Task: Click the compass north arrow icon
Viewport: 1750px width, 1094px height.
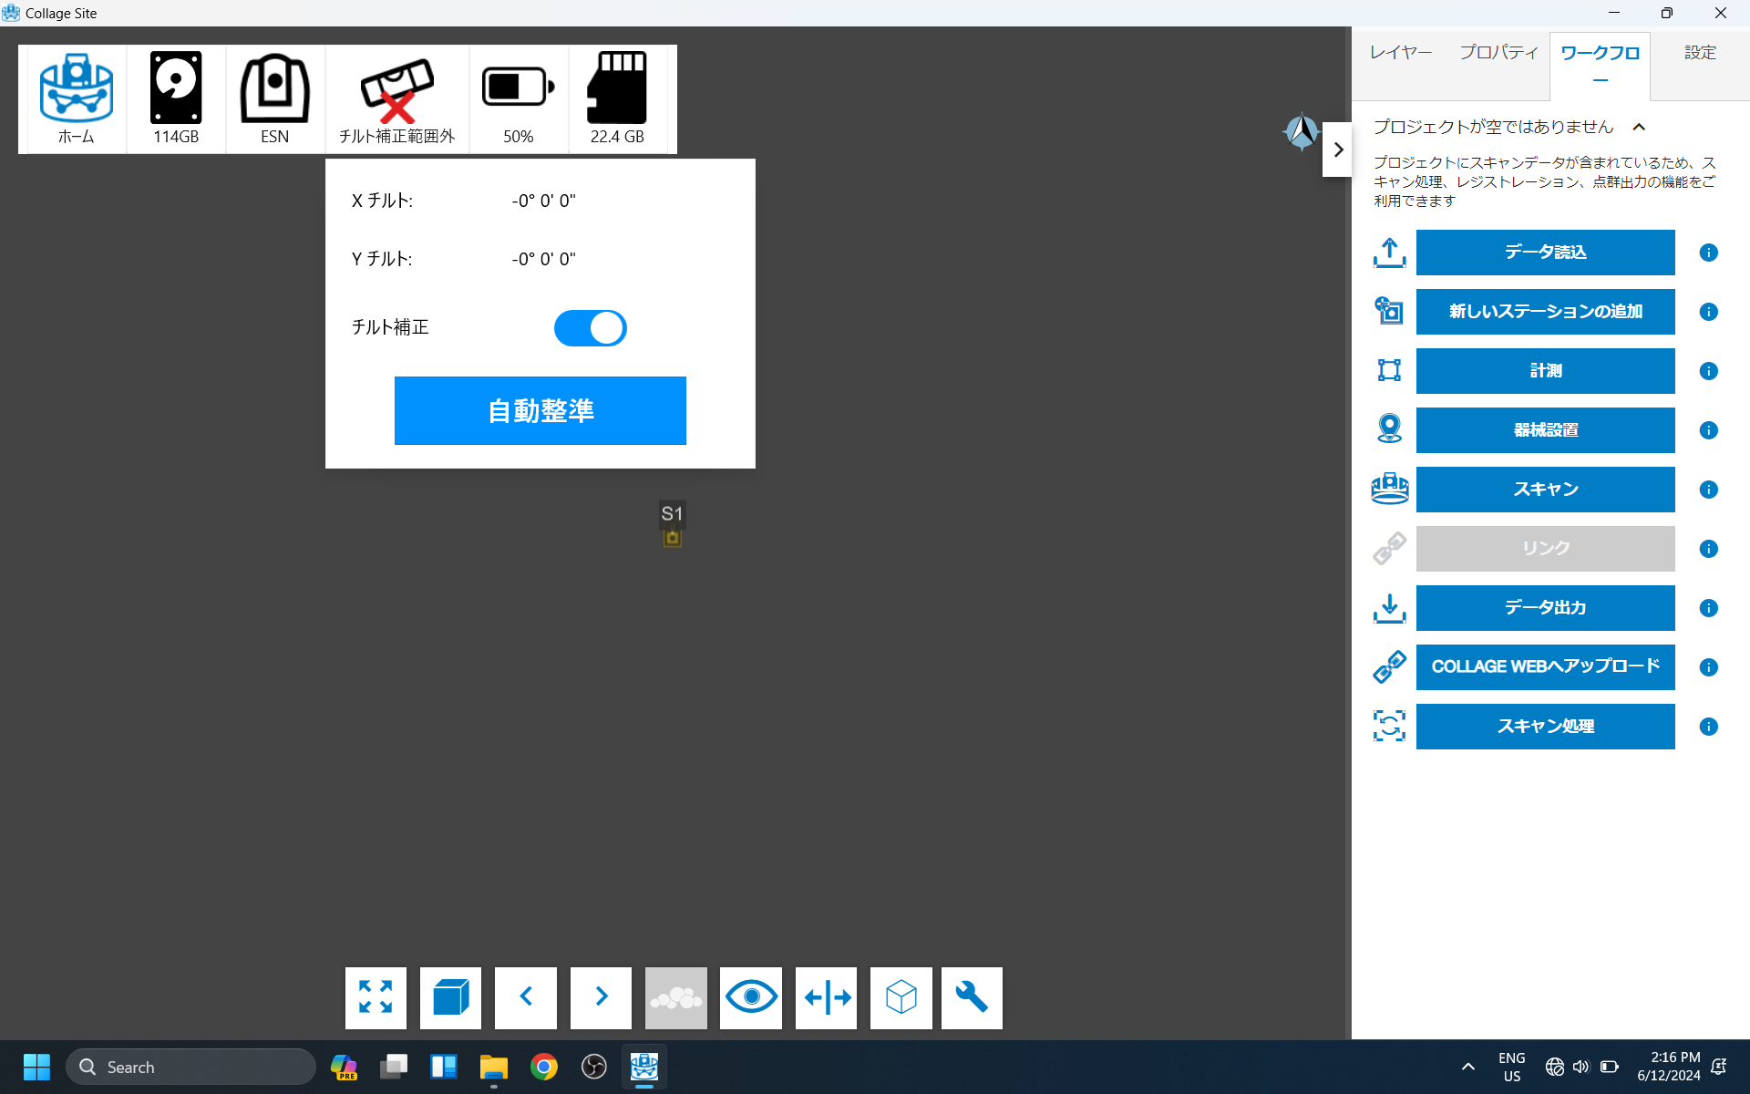Action: pyautogui.click(x=1301, y=133)
